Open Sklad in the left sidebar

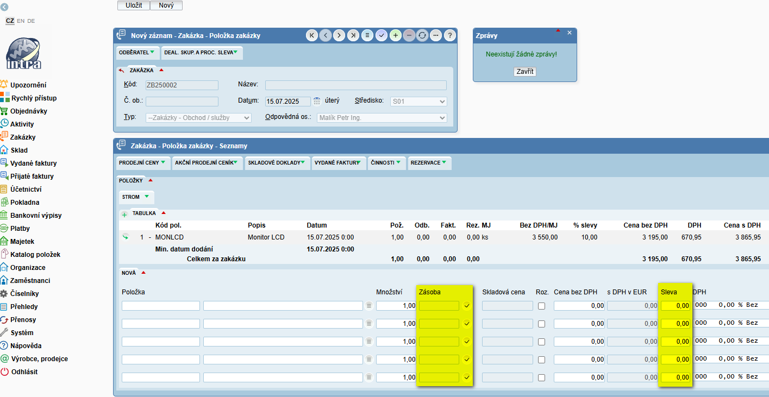tap(19, 150)
